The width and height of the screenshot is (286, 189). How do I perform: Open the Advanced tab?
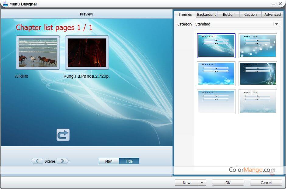[x=272, y=14]
